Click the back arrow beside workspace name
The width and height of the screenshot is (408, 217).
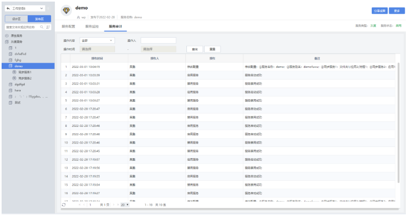coord(7,10)
